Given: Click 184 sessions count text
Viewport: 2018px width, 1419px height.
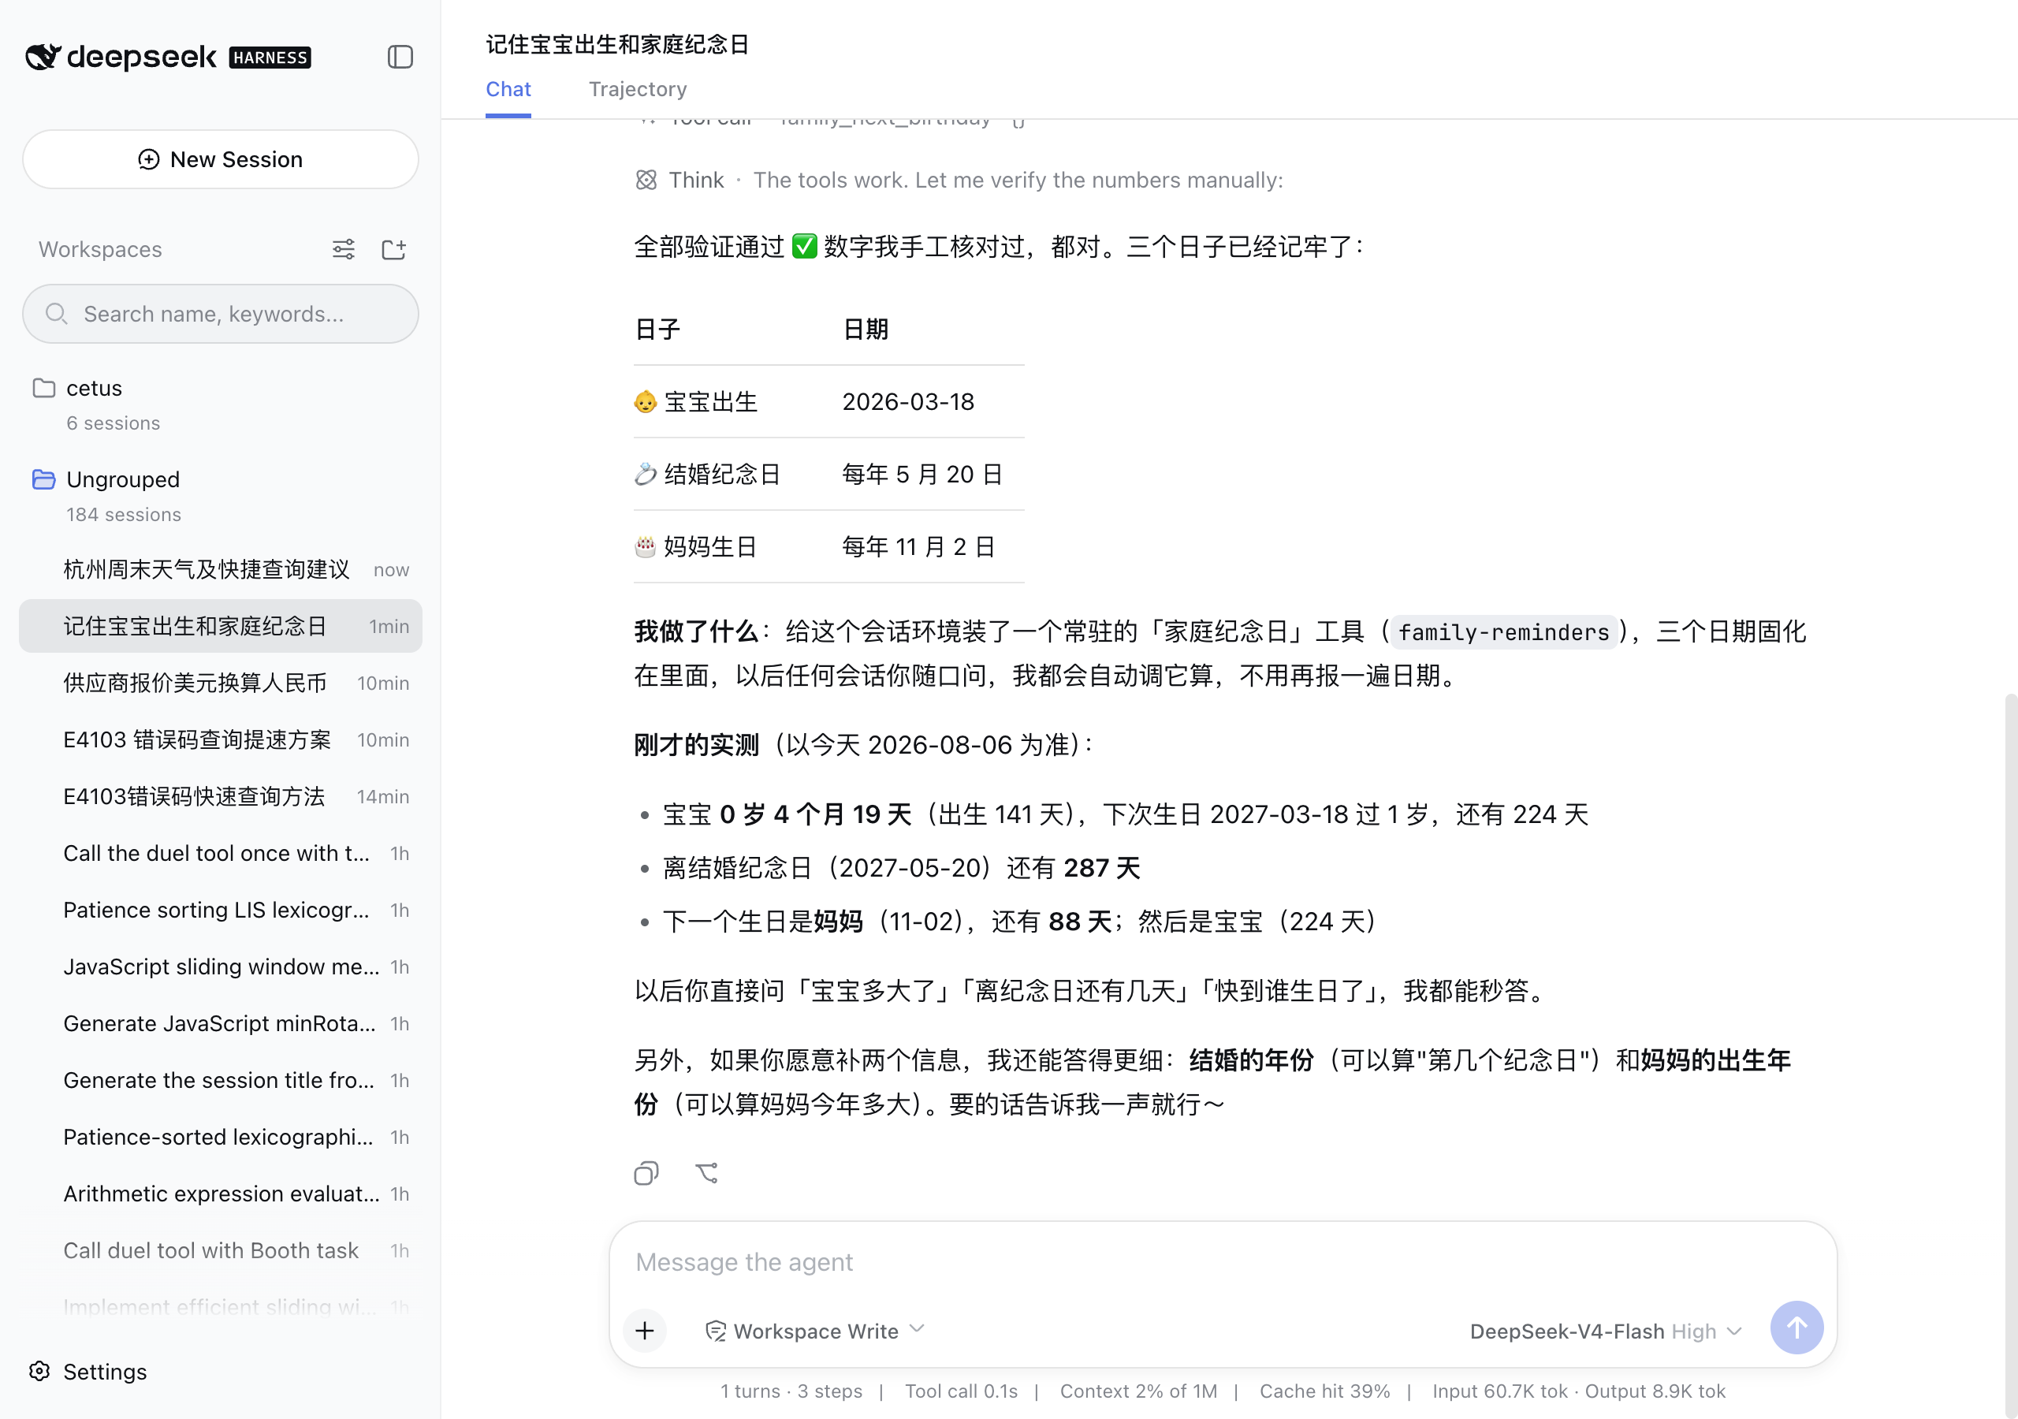Looking at the screenshot, I should (124, 514).
